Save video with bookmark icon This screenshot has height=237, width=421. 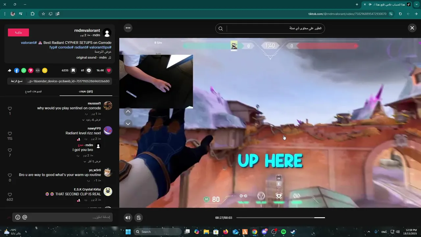click(73, 70)
